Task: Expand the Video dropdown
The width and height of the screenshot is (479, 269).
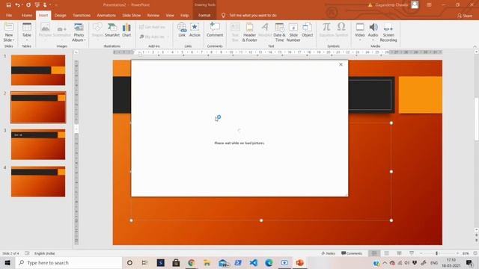Action: click(360, 40)
